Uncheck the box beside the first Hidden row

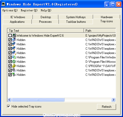tap(10, 40)
